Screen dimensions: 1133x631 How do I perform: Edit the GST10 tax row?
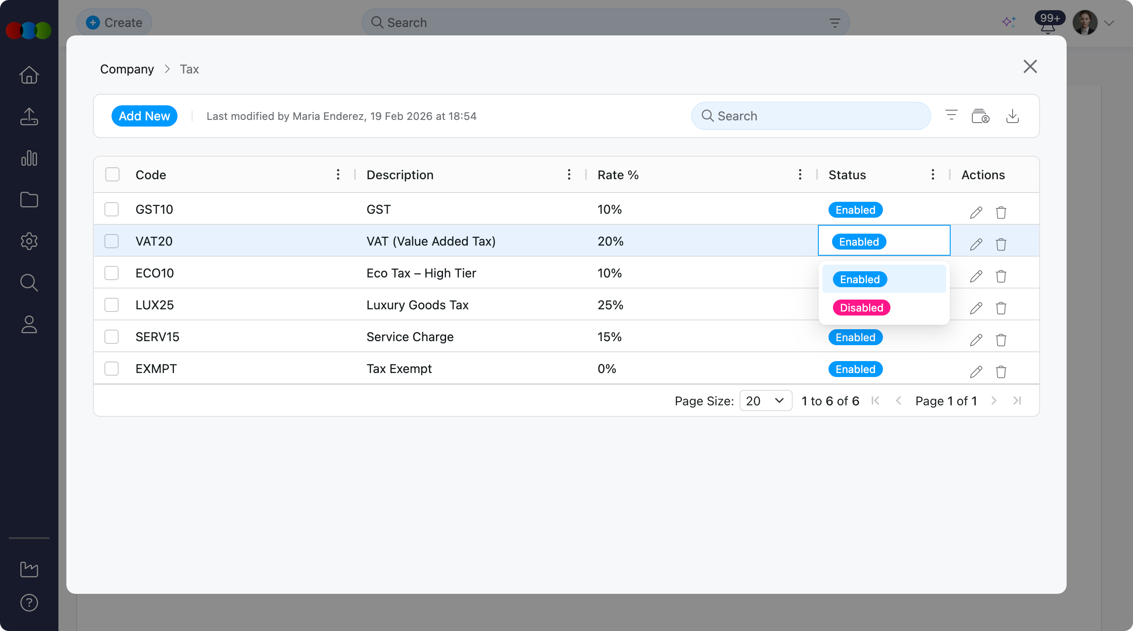click(976, 212)
